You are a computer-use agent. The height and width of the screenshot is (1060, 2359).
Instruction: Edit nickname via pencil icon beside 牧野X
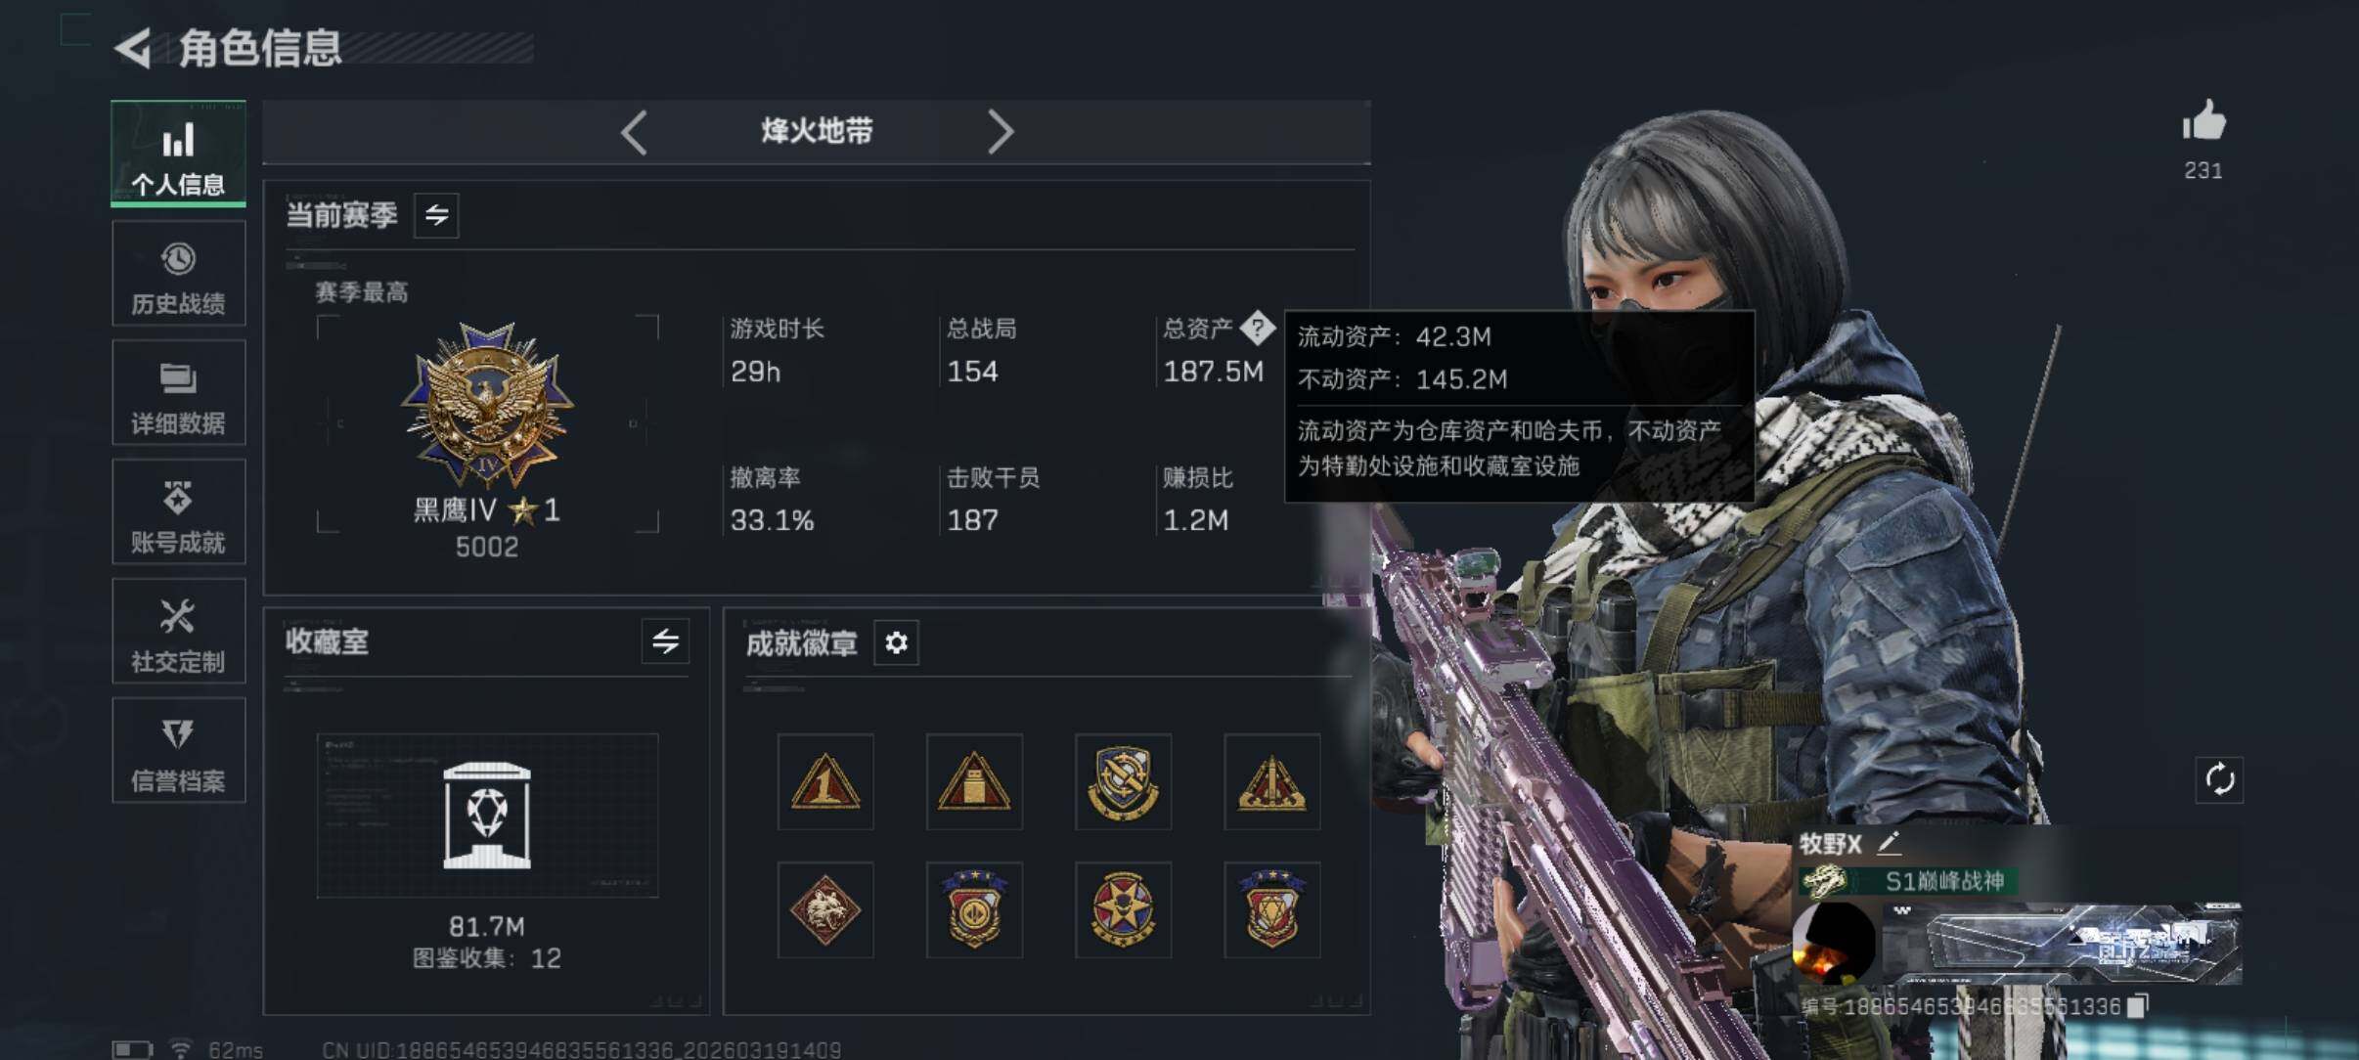coord(1888,842)
